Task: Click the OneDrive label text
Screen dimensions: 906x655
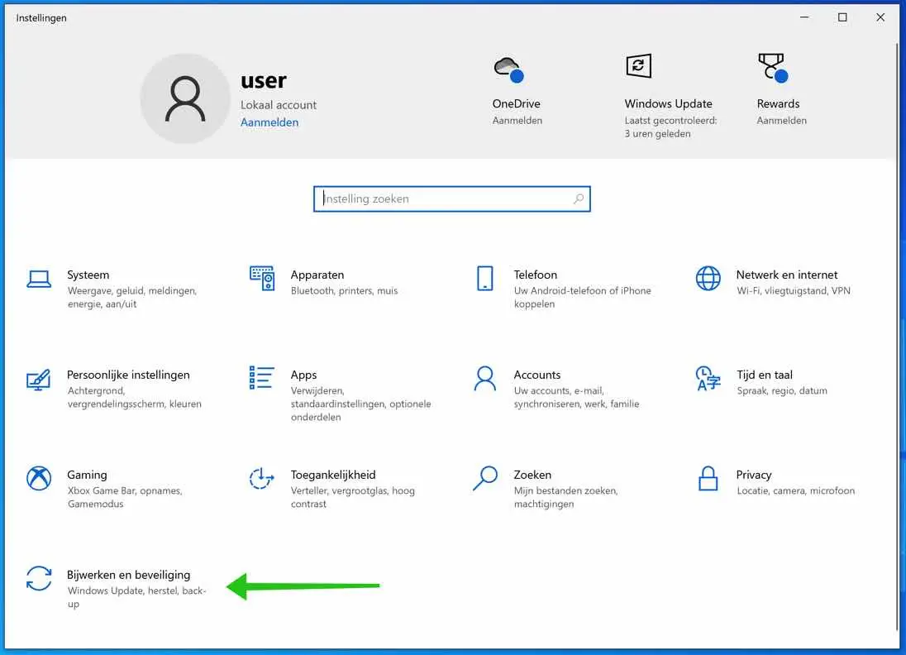Action: pos(516,103)
